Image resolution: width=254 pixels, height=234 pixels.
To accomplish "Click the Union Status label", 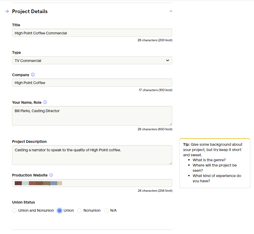I will (23, 202).
